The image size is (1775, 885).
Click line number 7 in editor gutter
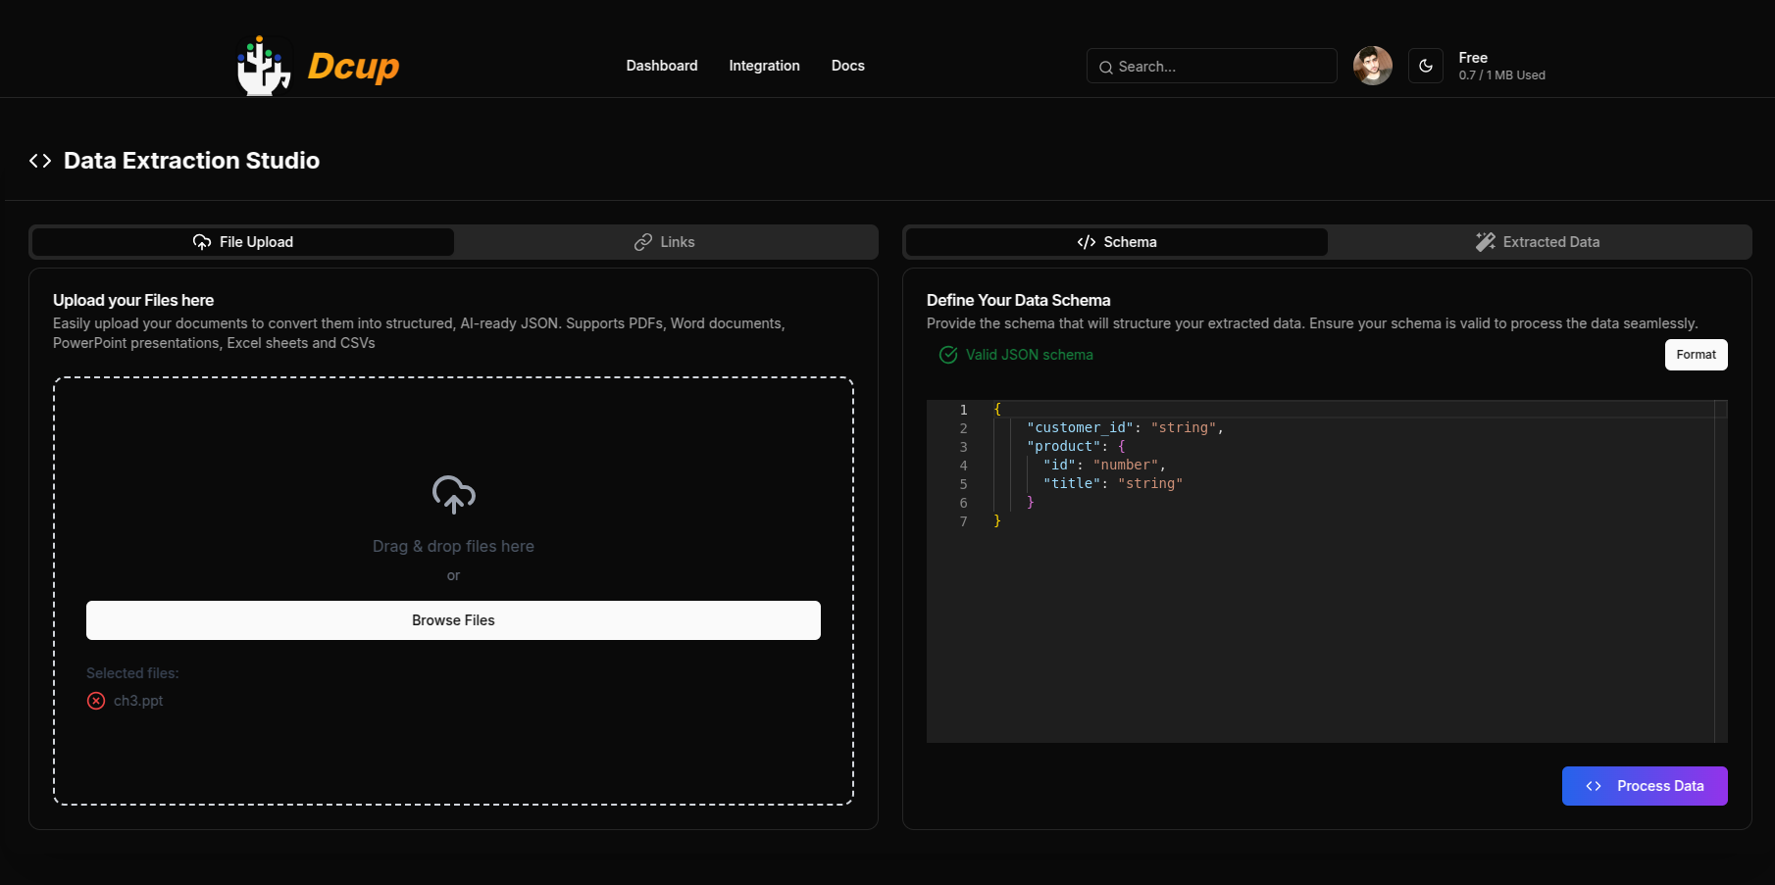(963, 521)
